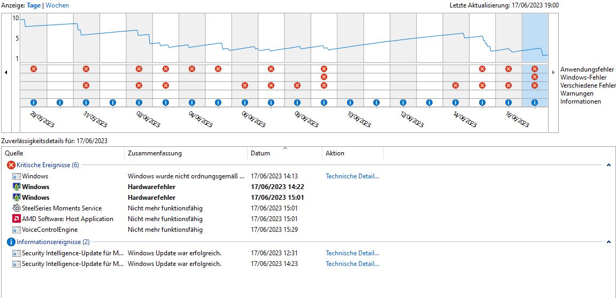Click the VoiceControlEngine row icon
616x298 pixels.
click(x=17, y=230)
